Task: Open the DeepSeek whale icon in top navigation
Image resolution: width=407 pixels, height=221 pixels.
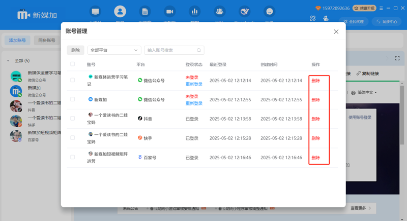Action: click(245, 12)
